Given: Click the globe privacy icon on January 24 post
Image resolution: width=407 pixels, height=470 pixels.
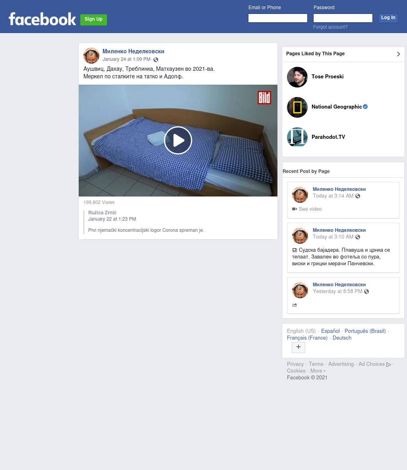Looking at the screenshot, I should click(x=156, y=60).
